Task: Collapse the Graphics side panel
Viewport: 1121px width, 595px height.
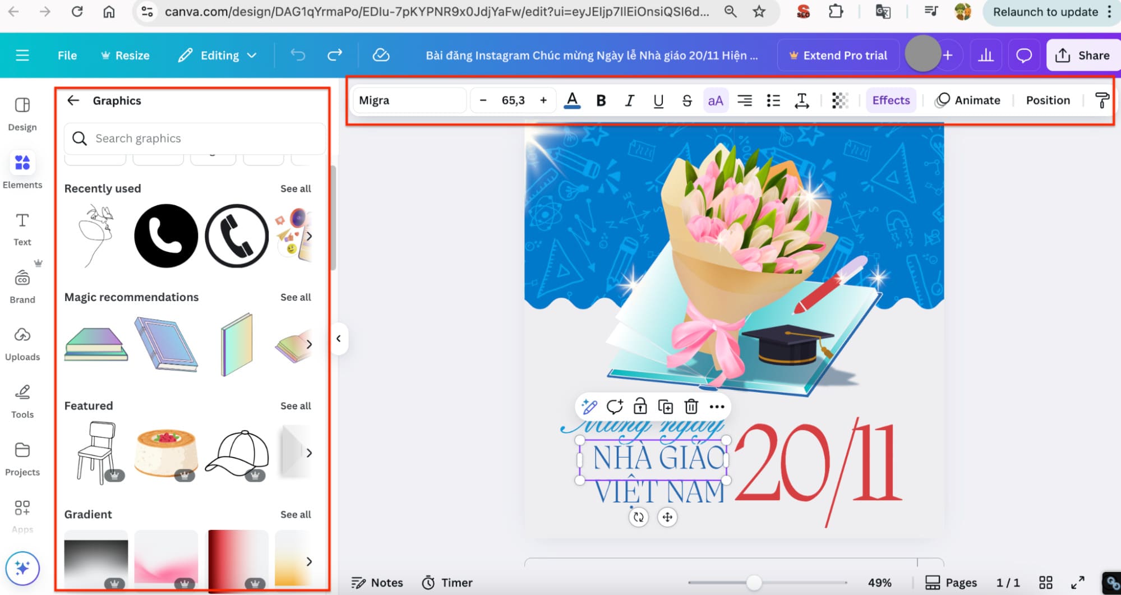Action: point(339,339)
